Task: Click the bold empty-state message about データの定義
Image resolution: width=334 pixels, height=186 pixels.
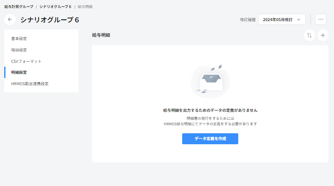Action: (210, 110)
